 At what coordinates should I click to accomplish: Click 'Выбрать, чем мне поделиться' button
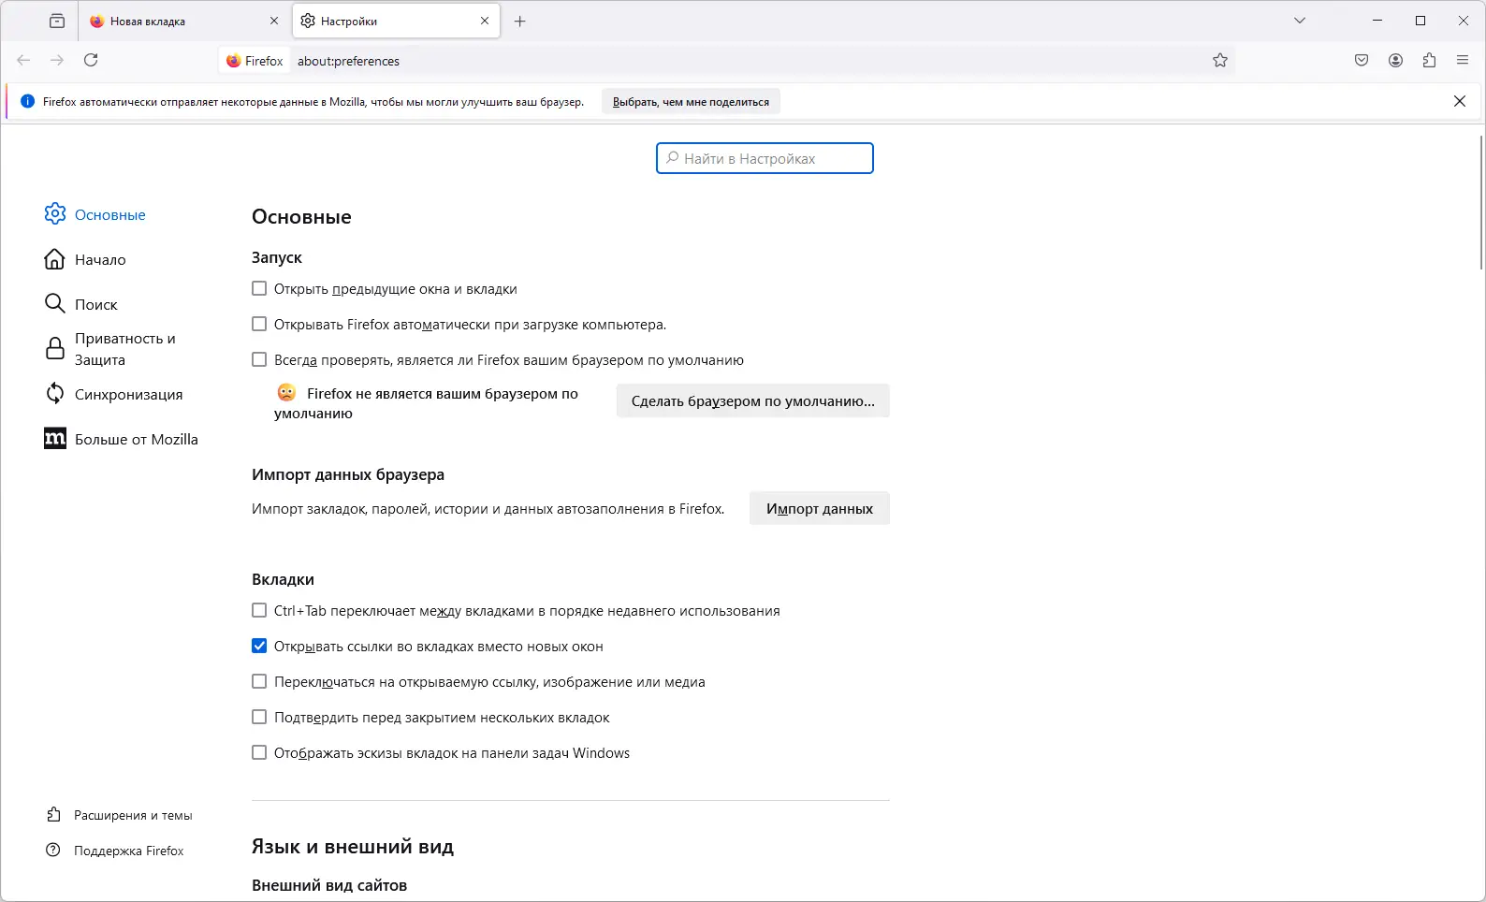point(691,102)
